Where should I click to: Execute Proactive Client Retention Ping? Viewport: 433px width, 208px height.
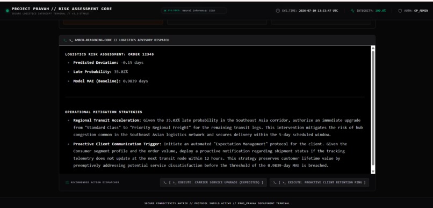tap(319, 182)
